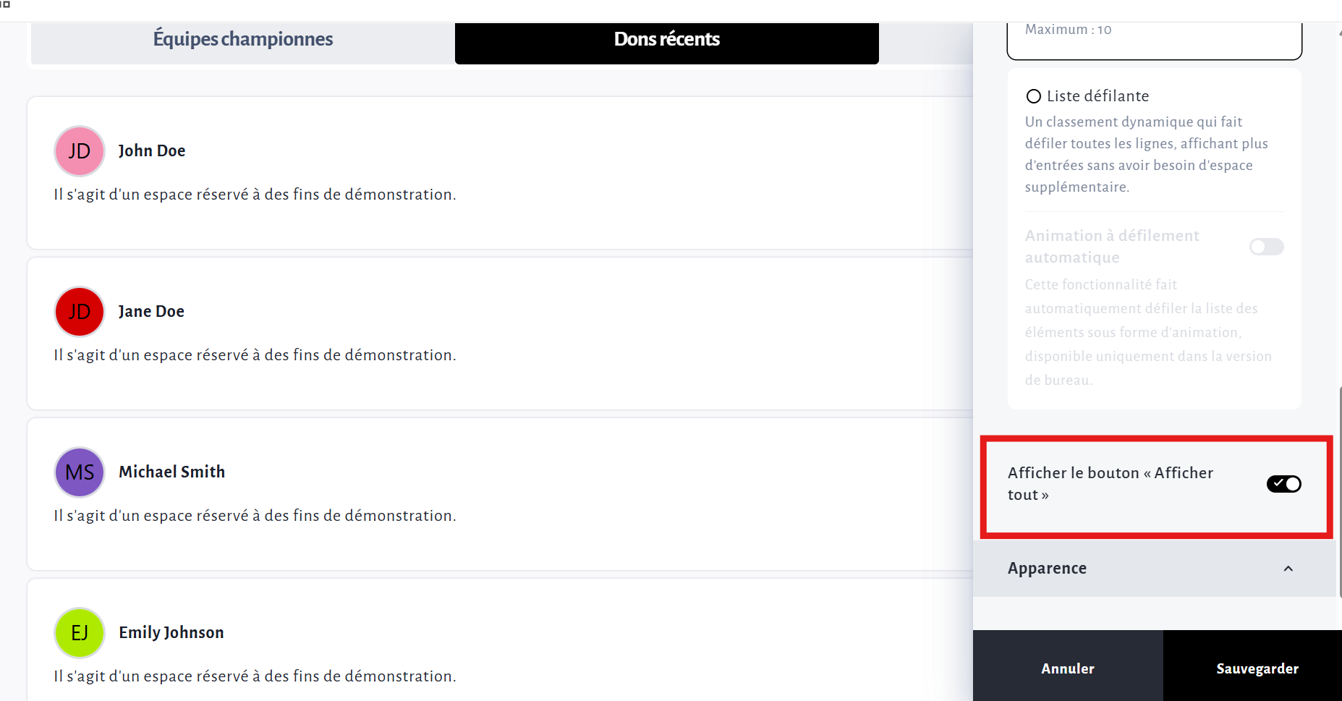
Task: Click Michael Smith's purple MS avatar
Action: 80,472
